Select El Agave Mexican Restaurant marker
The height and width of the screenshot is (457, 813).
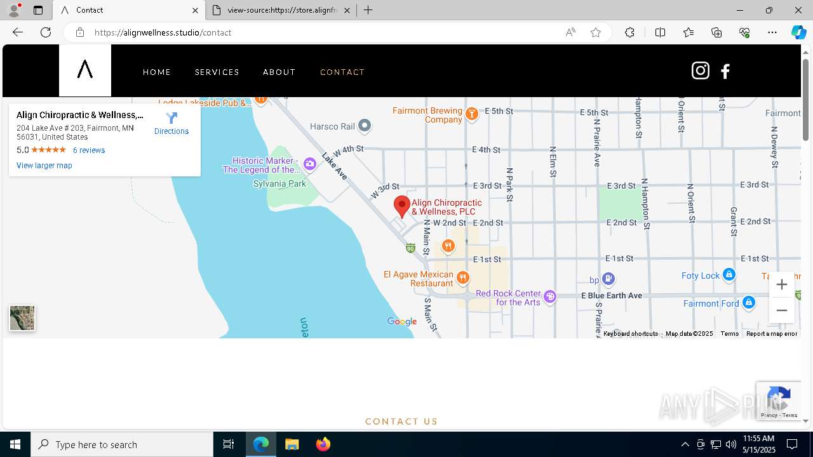click(x=463, y=277)
